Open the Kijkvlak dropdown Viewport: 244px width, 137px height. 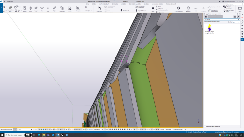169,129
